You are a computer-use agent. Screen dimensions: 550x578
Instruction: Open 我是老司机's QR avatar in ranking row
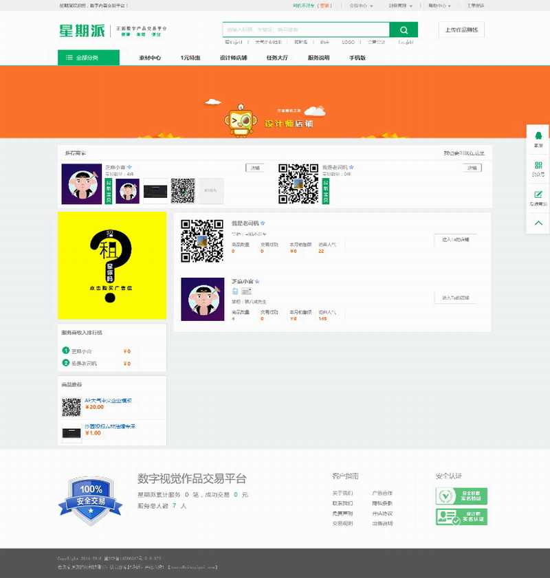pyautogui.click(x=298, y=184)
